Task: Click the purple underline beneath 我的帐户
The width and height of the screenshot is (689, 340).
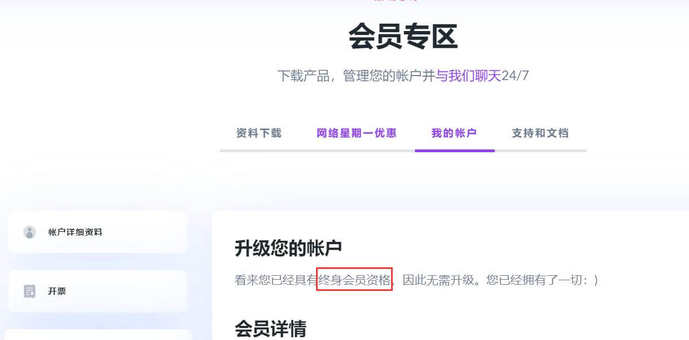Action: (455, 151)
